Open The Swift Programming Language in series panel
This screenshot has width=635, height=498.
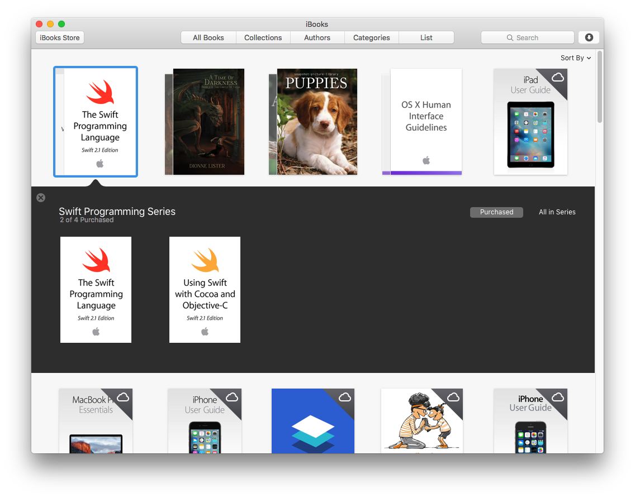pyautogui.click(x=96, y=290)
